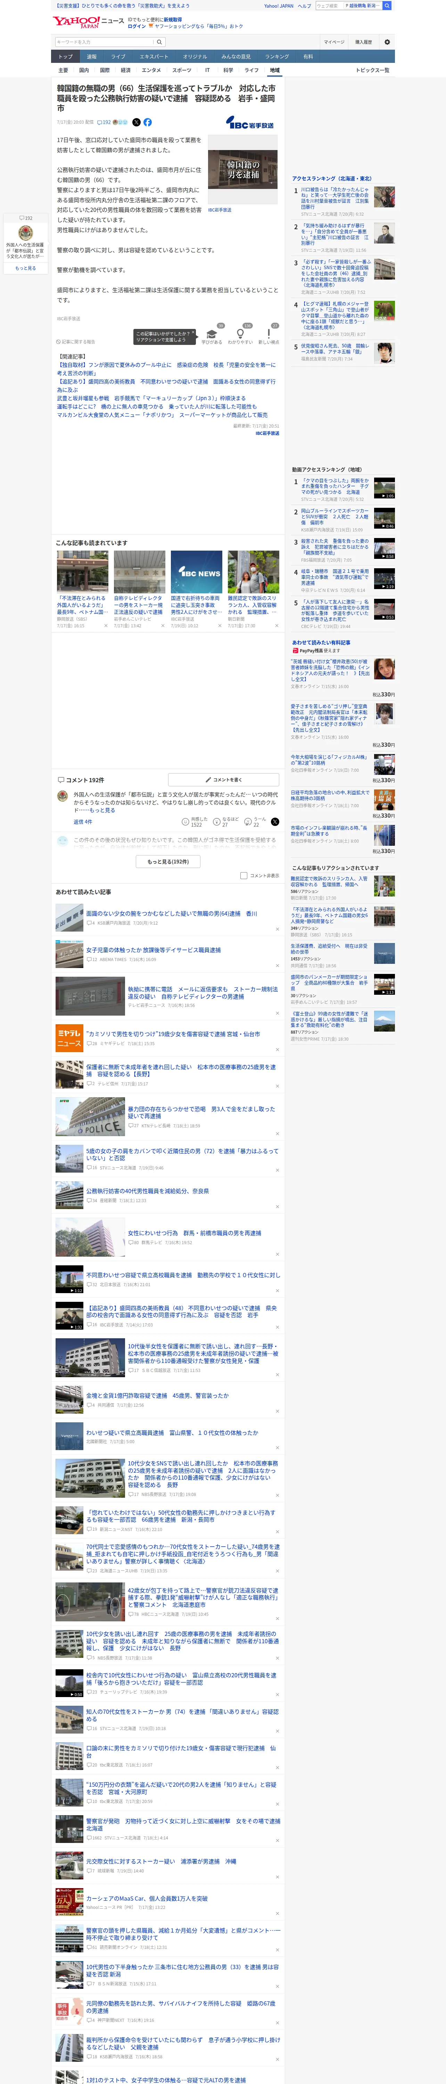Share the top comment on X

(274, 821)
